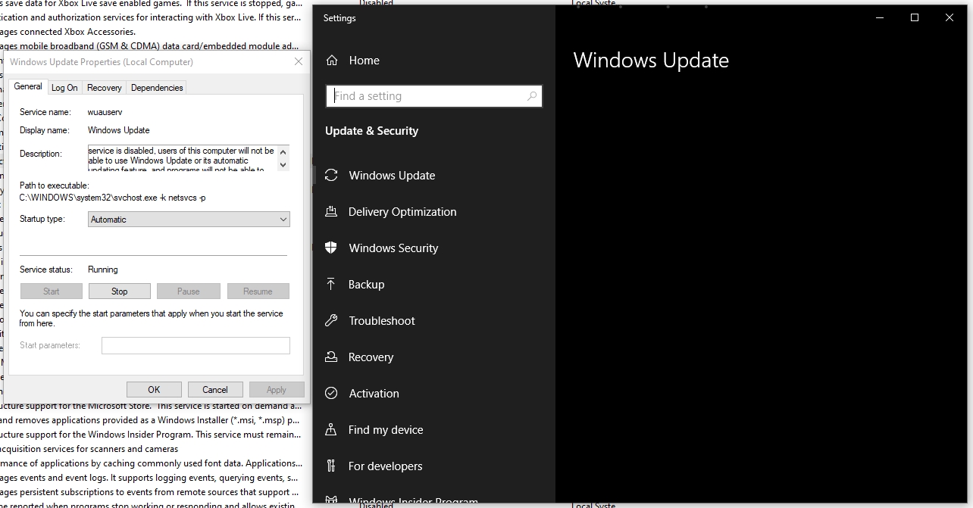Select Services row about Microsoft Store support
The image size is (973, 508).
coord(152,406)
